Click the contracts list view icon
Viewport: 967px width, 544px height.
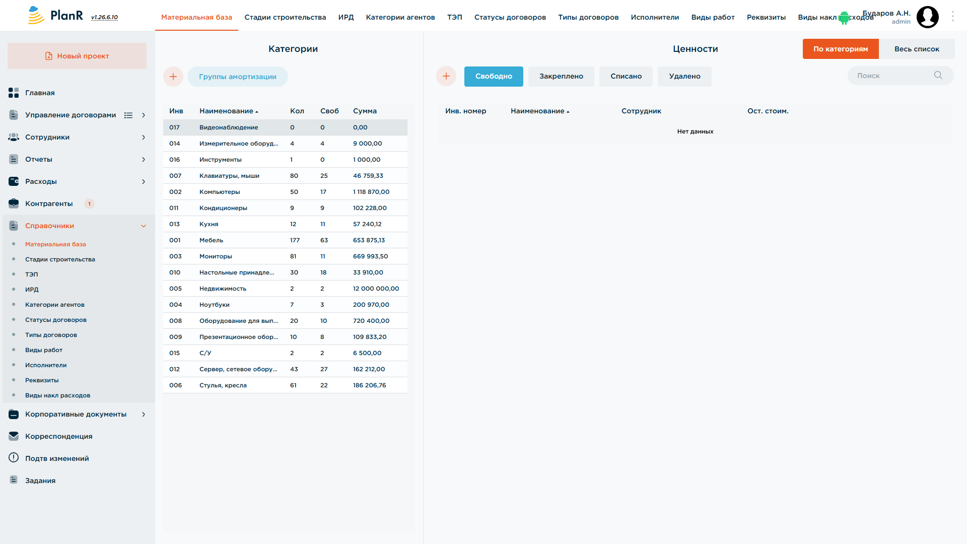pyautogui.click(x=128, y=115)
